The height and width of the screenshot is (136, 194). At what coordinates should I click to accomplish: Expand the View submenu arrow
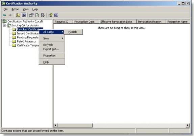[62, 38]
